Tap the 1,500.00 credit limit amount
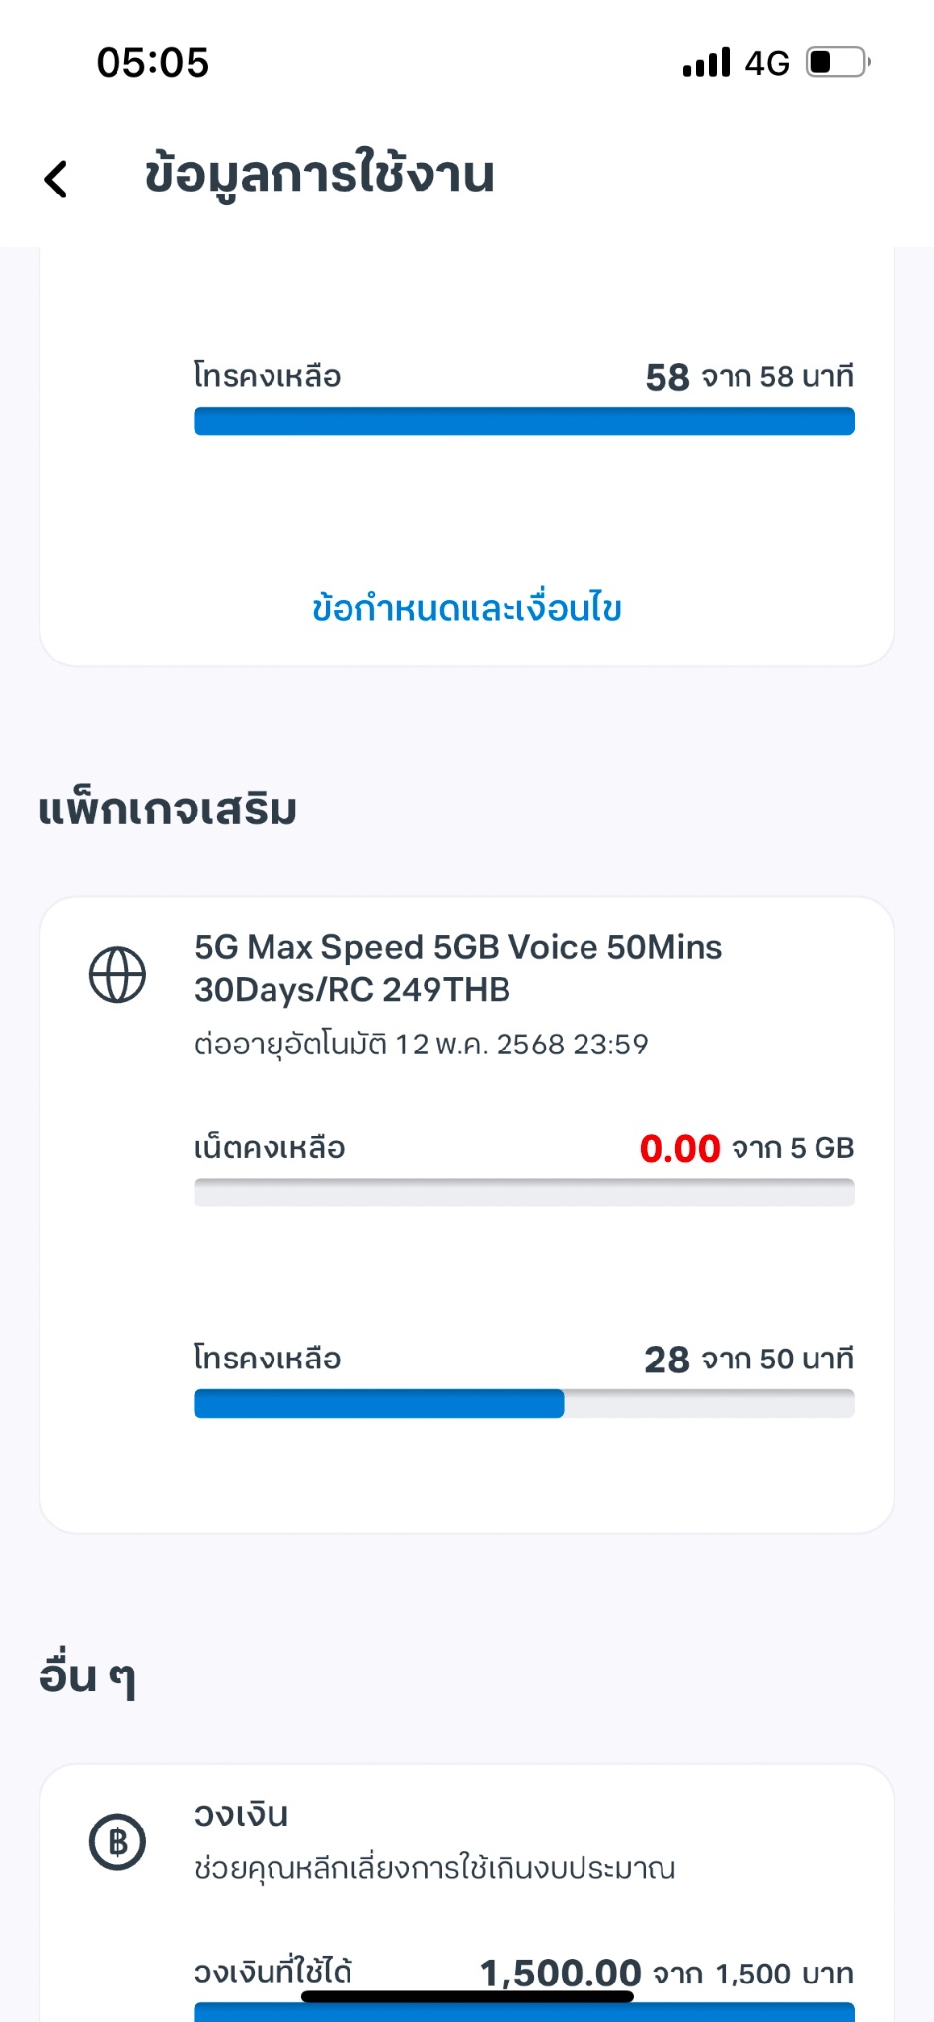The height and width of the screenshot is (2022, 934). [x=560, y=1973]
